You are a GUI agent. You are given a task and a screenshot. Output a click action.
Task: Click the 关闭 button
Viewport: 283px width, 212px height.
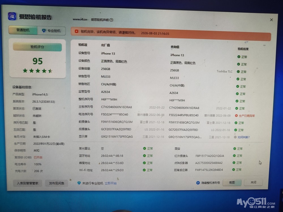253,182
